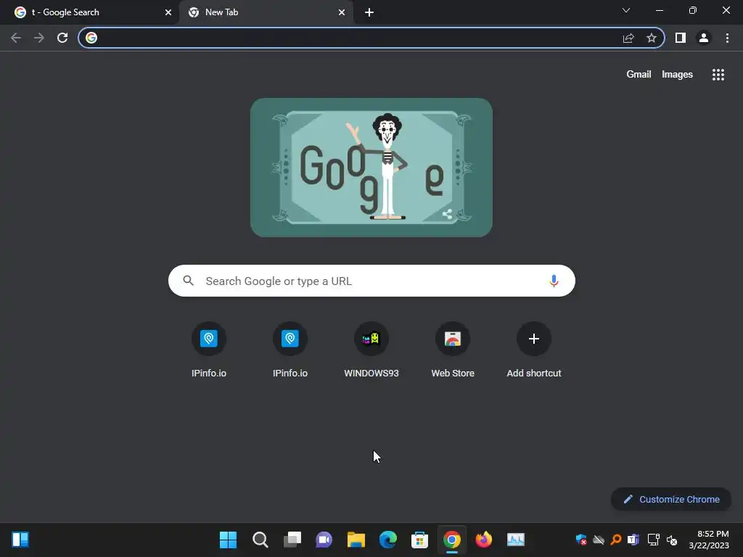
Task: Open Chrome's three-dot menu
Action: pos(727,38)
